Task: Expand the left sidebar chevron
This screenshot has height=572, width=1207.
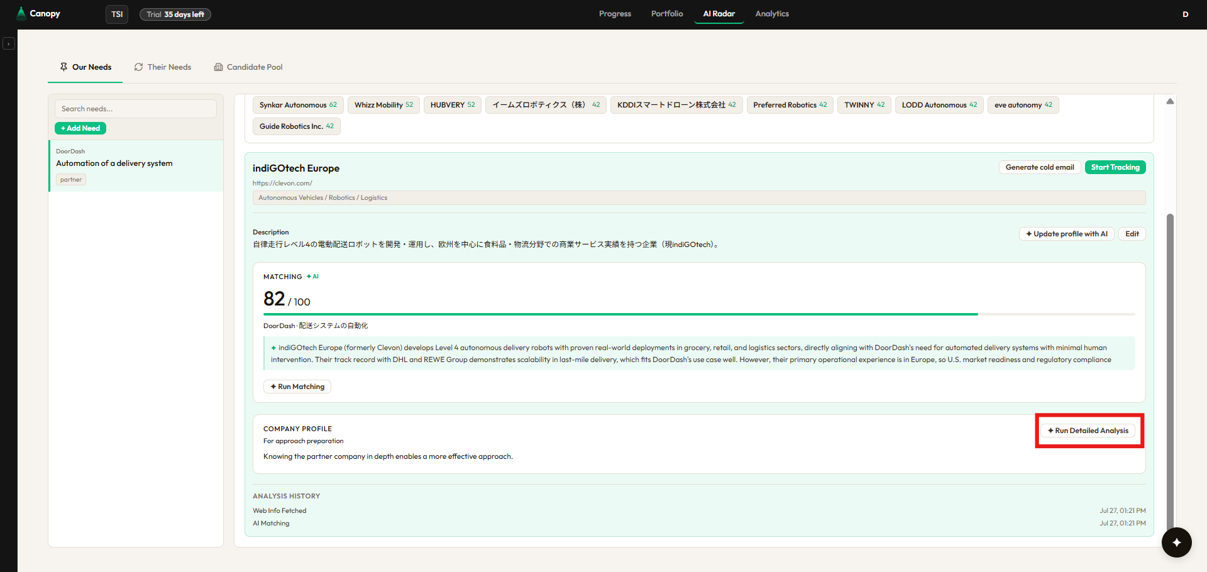Action: click(9, 43)
